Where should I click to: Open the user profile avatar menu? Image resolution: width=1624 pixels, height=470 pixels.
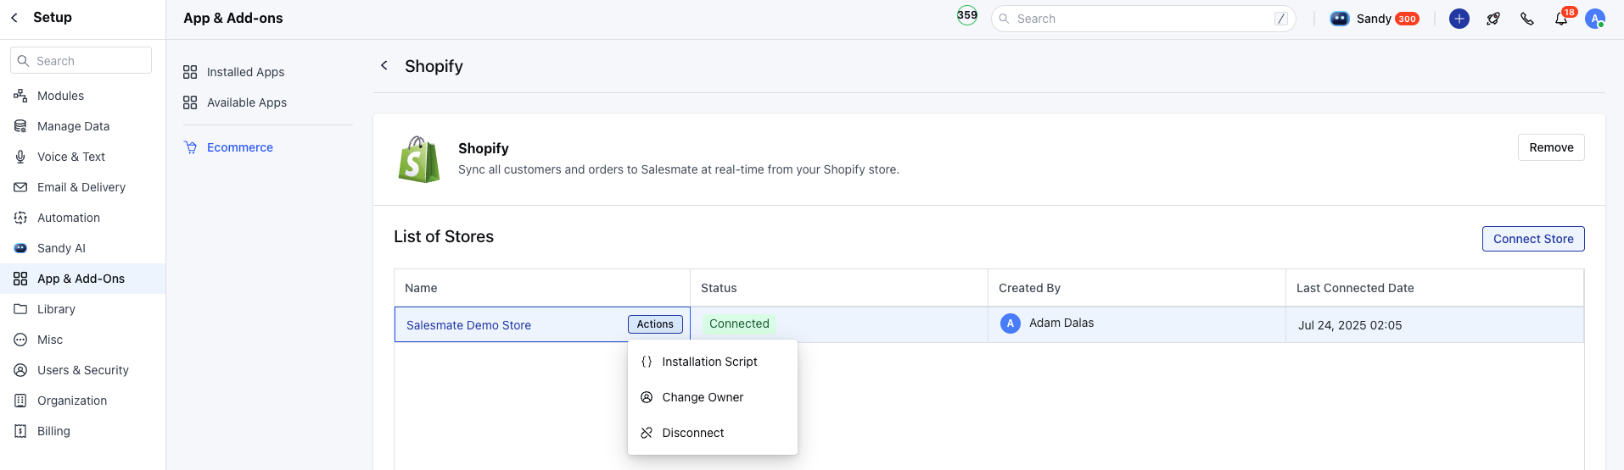pos(1595,19)
